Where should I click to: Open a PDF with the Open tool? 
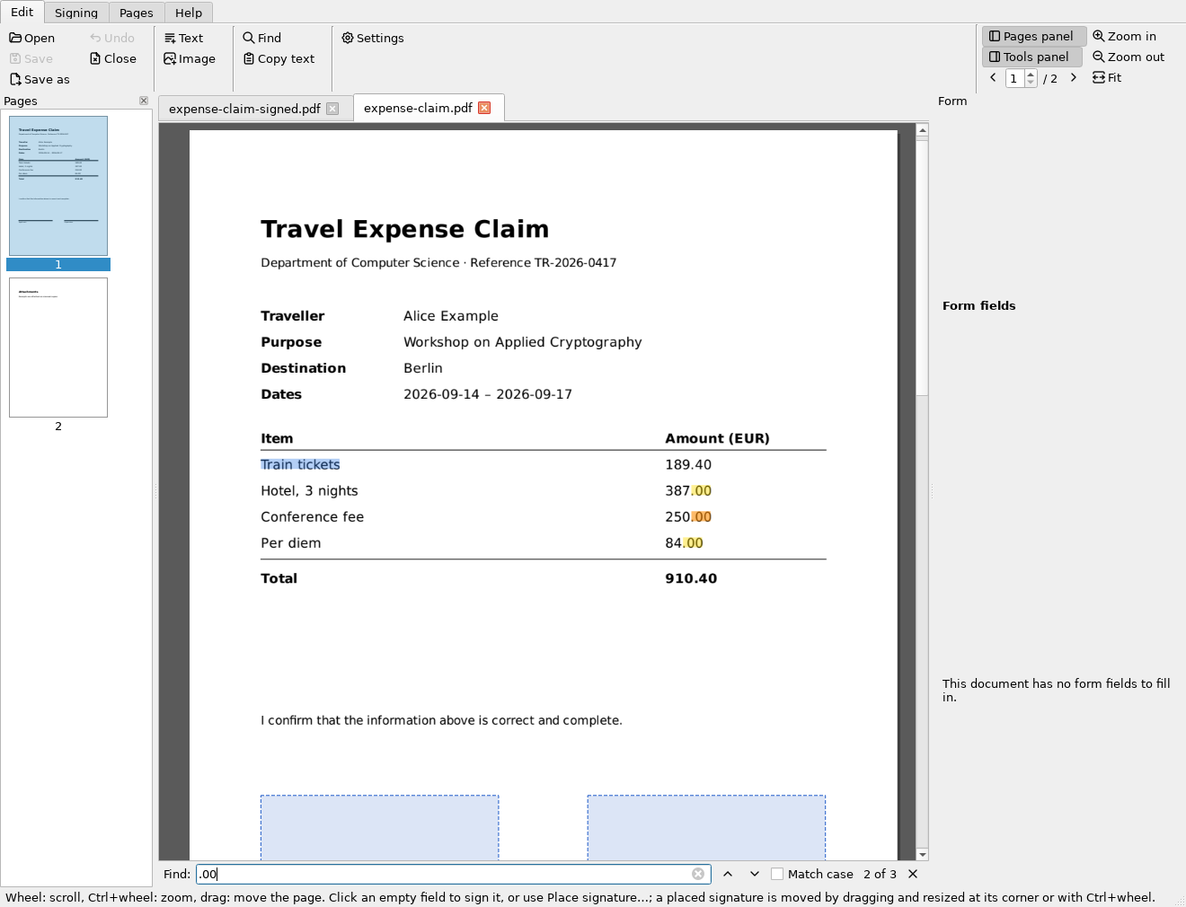32,38
